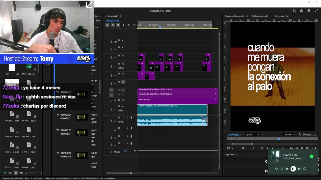Go to previous track in Spotify player

[x=287, y=169]
